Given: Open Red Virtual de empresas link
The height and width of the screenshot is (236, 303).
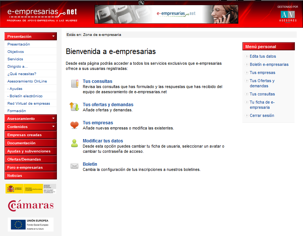Looking at the screenshot, I should tap(28, 103).
